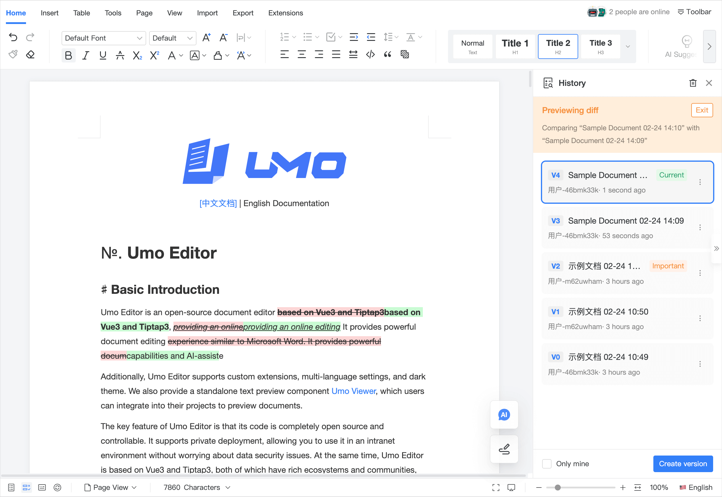The height and width of the screenshot is (497, 722).
Task: Enable the Only mine checkbox
Action: pyautogui.click(x=547, y=464)
